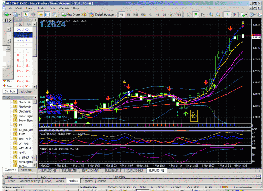
Task: Click the zoom out magnifier icon
Action: tap(218, 15)
